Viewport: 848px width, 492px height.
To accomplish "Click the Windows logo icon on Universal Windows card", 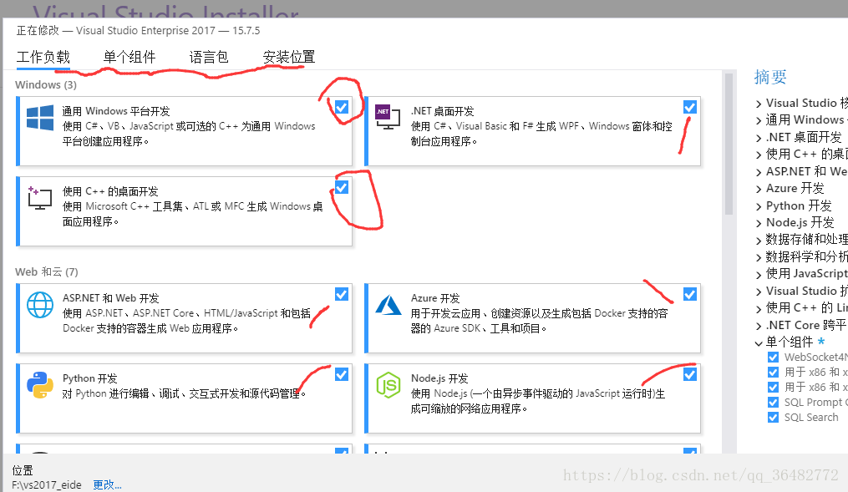I will [x=40, y=118].
